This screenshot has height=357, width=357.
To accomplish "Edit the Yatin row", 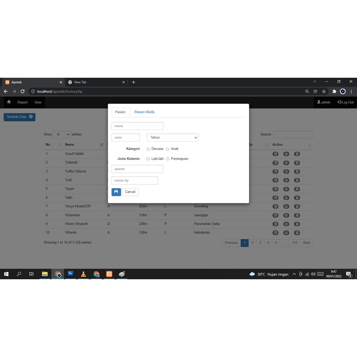I will 286,198.
